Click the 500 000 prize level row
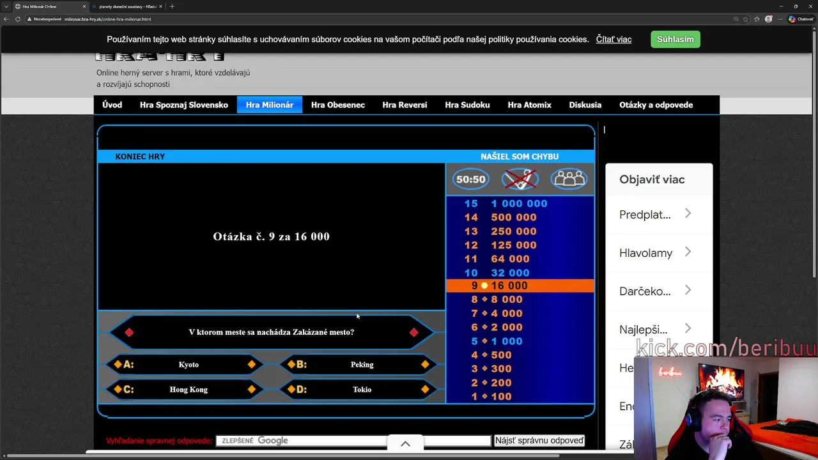This screenshot has width=818, height=460. coord(520,217)
